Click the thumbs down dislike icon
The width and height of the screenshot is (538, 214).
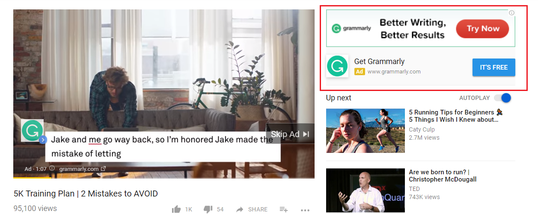(x=208, y=209)
